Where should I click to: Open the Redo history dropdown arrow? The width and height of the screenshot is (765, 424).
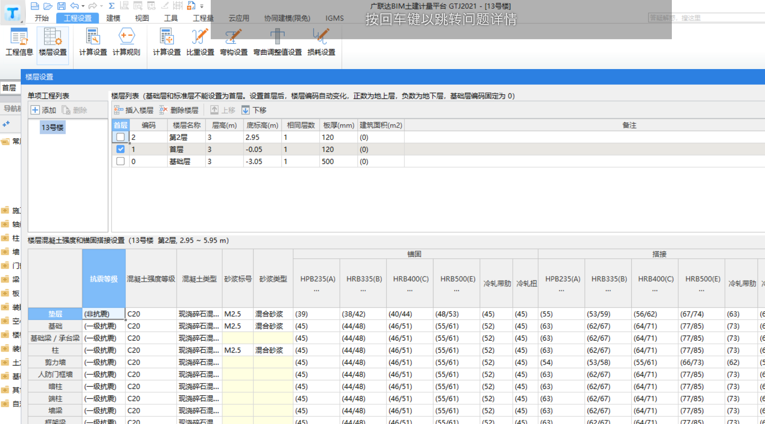101,6
